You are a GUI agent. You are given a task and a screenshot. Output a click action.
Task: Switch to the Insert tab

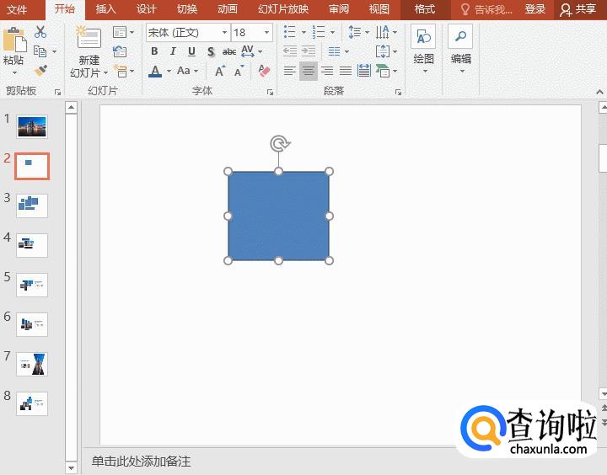pos(105,9)
